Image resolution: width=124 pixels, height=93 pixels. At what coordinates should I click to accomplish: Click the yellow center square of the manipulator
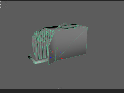tap(58, 56)
